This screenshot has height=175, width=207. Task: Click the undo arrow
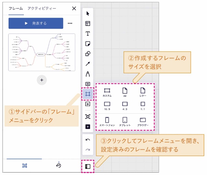point(88,140)
